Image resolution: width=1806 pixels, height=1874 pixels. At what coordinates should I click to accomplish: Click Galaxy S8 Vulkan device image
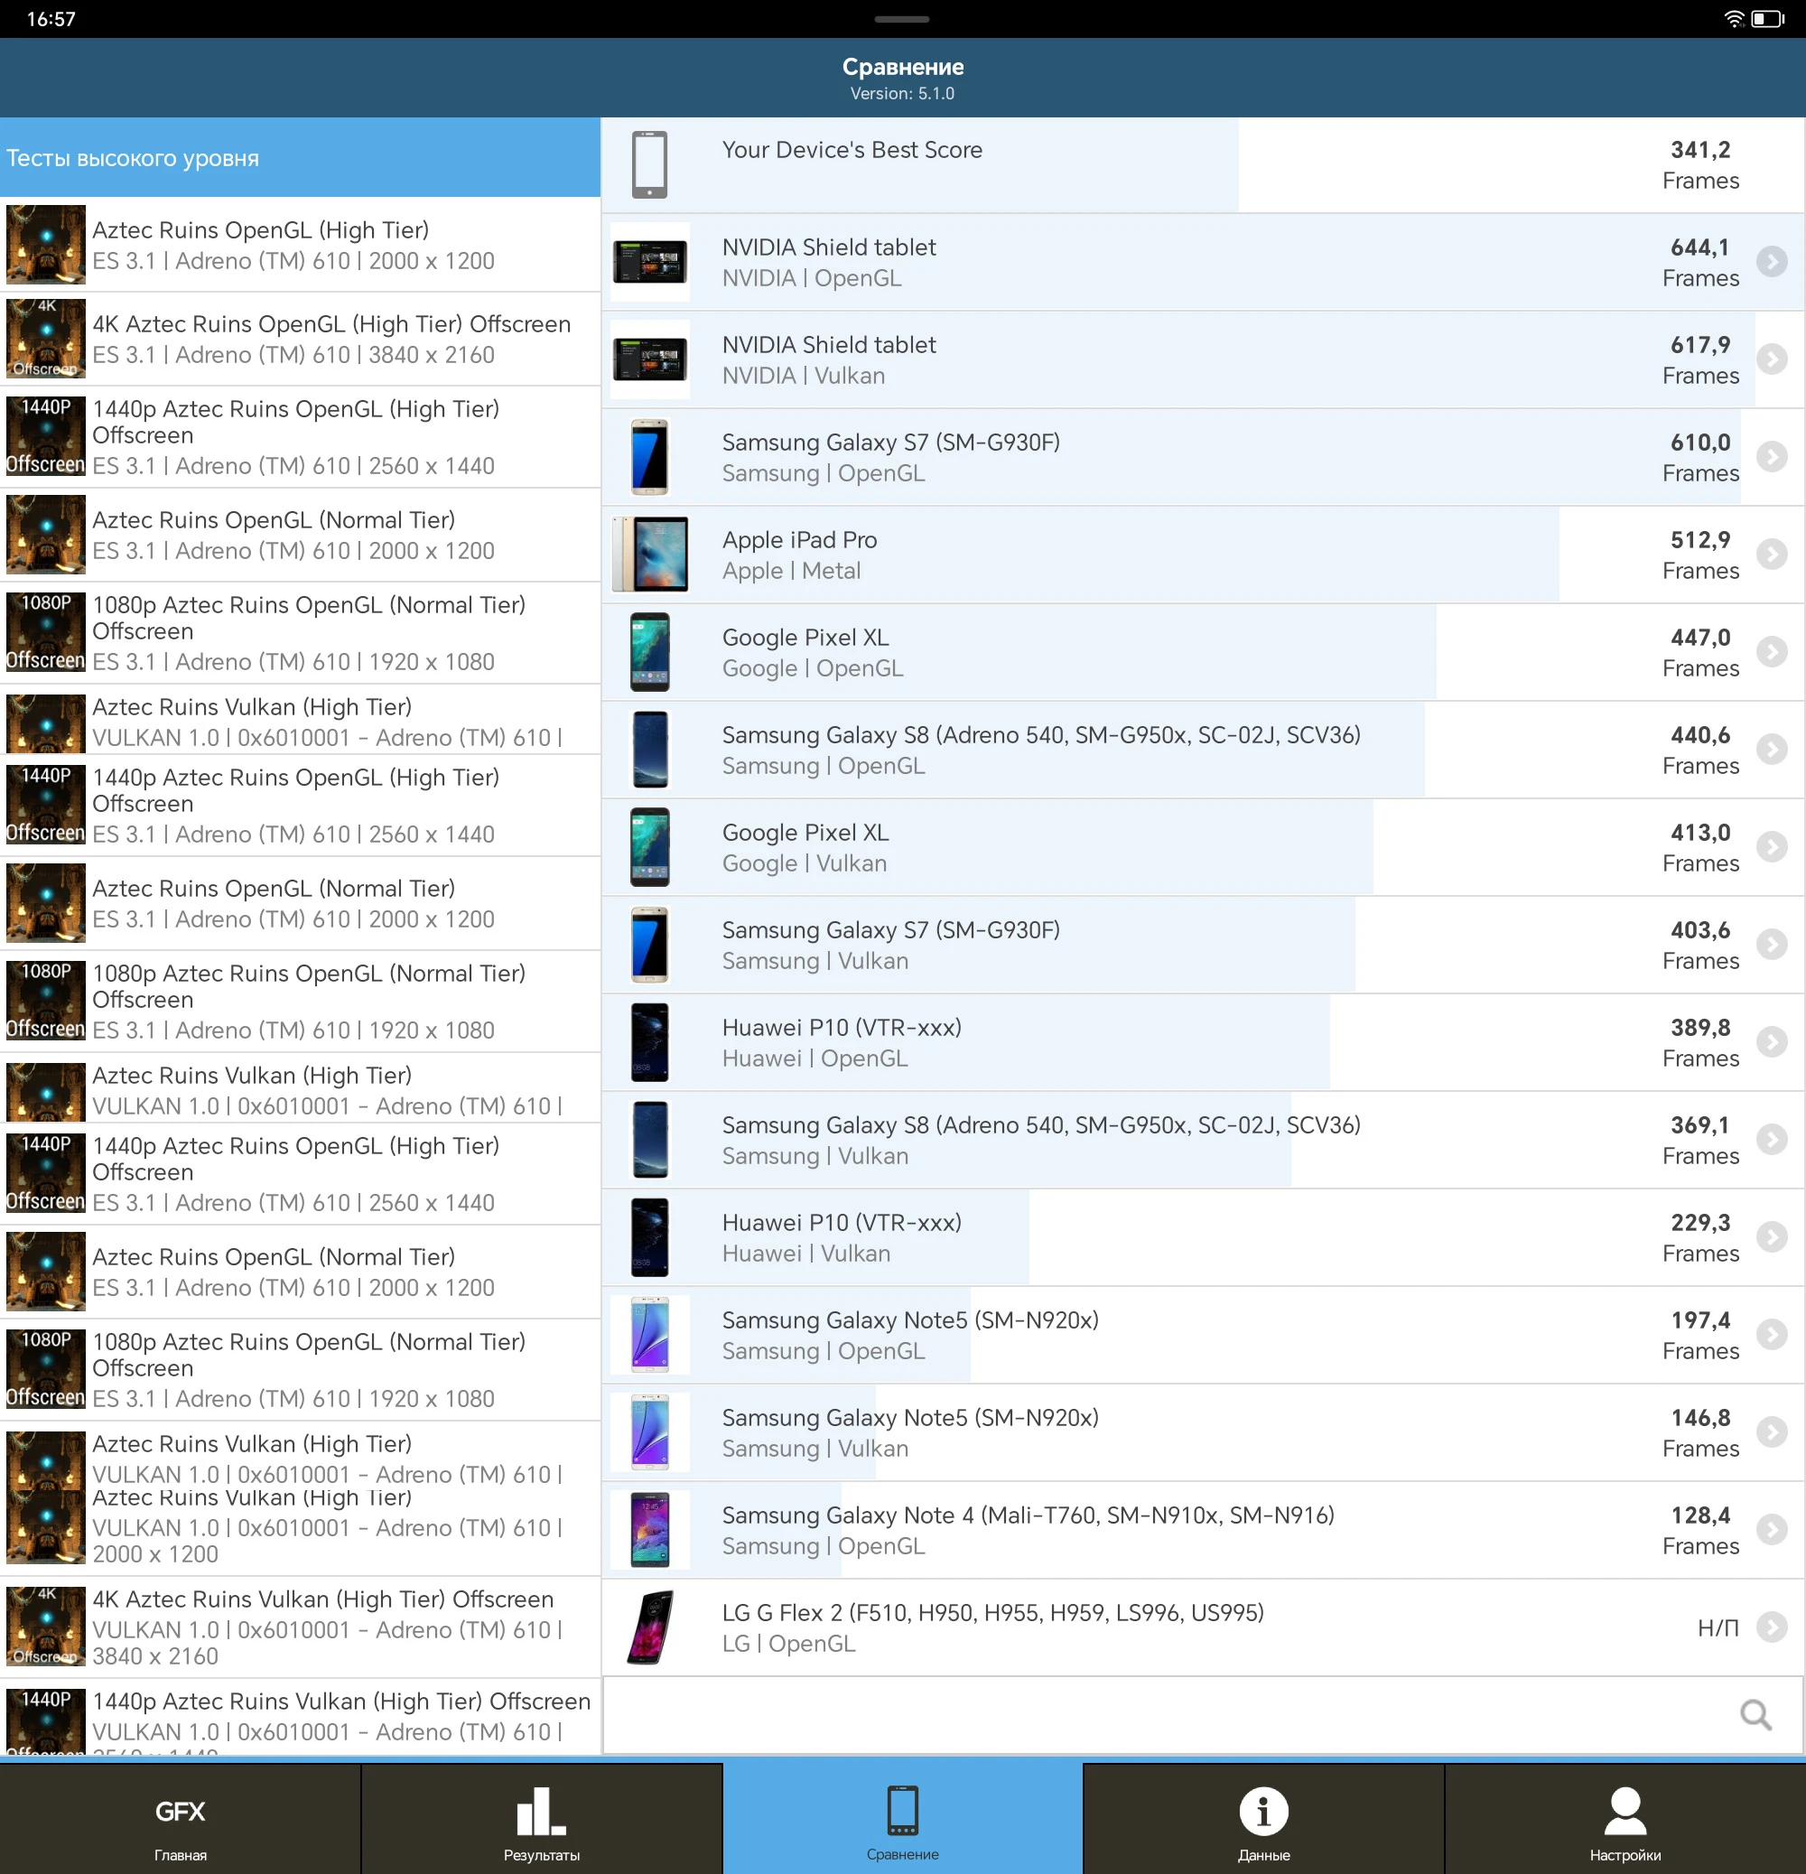pos(650,1140)
